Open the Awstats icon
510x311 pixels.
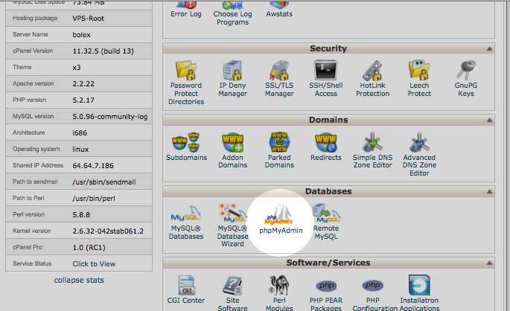coord(279,9)
